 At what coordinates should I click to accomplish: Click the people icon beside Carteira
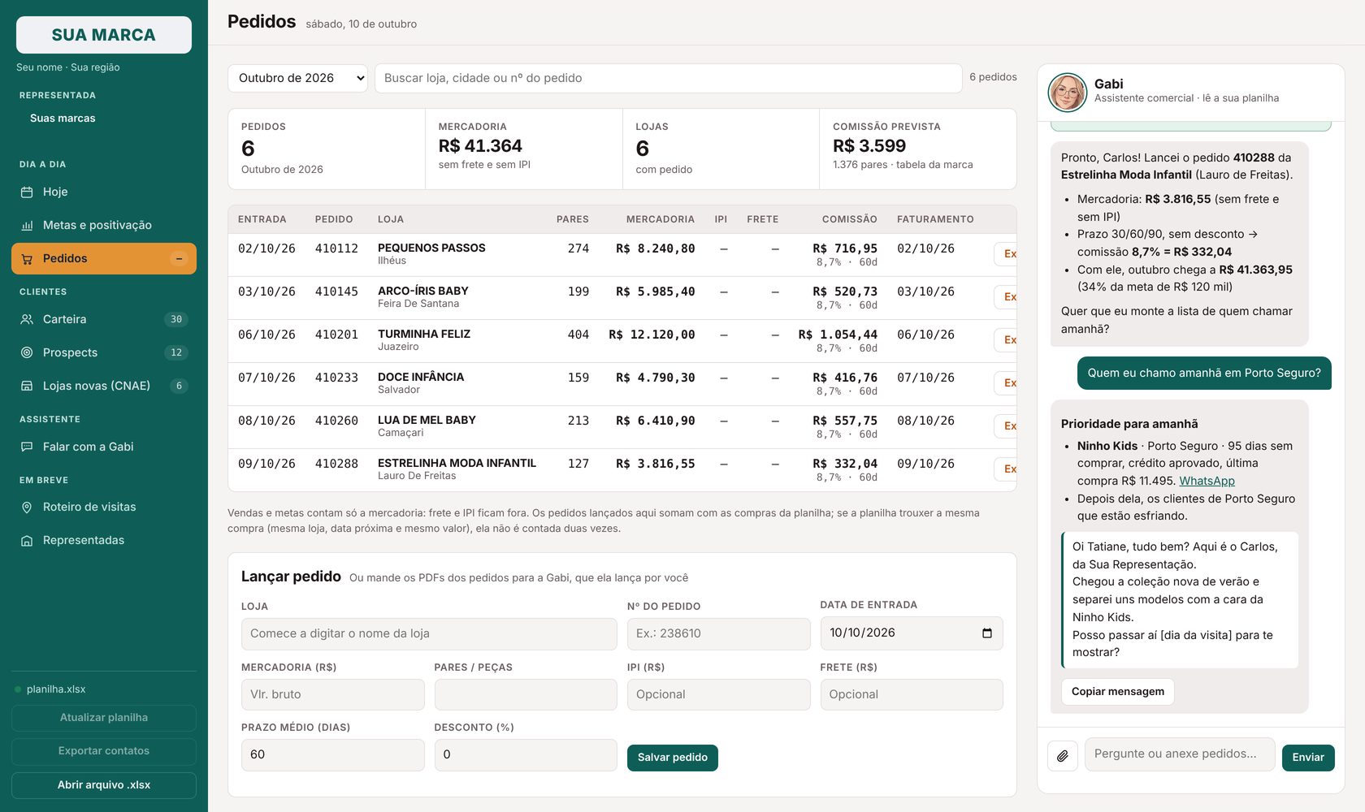(x=27, y=320)
